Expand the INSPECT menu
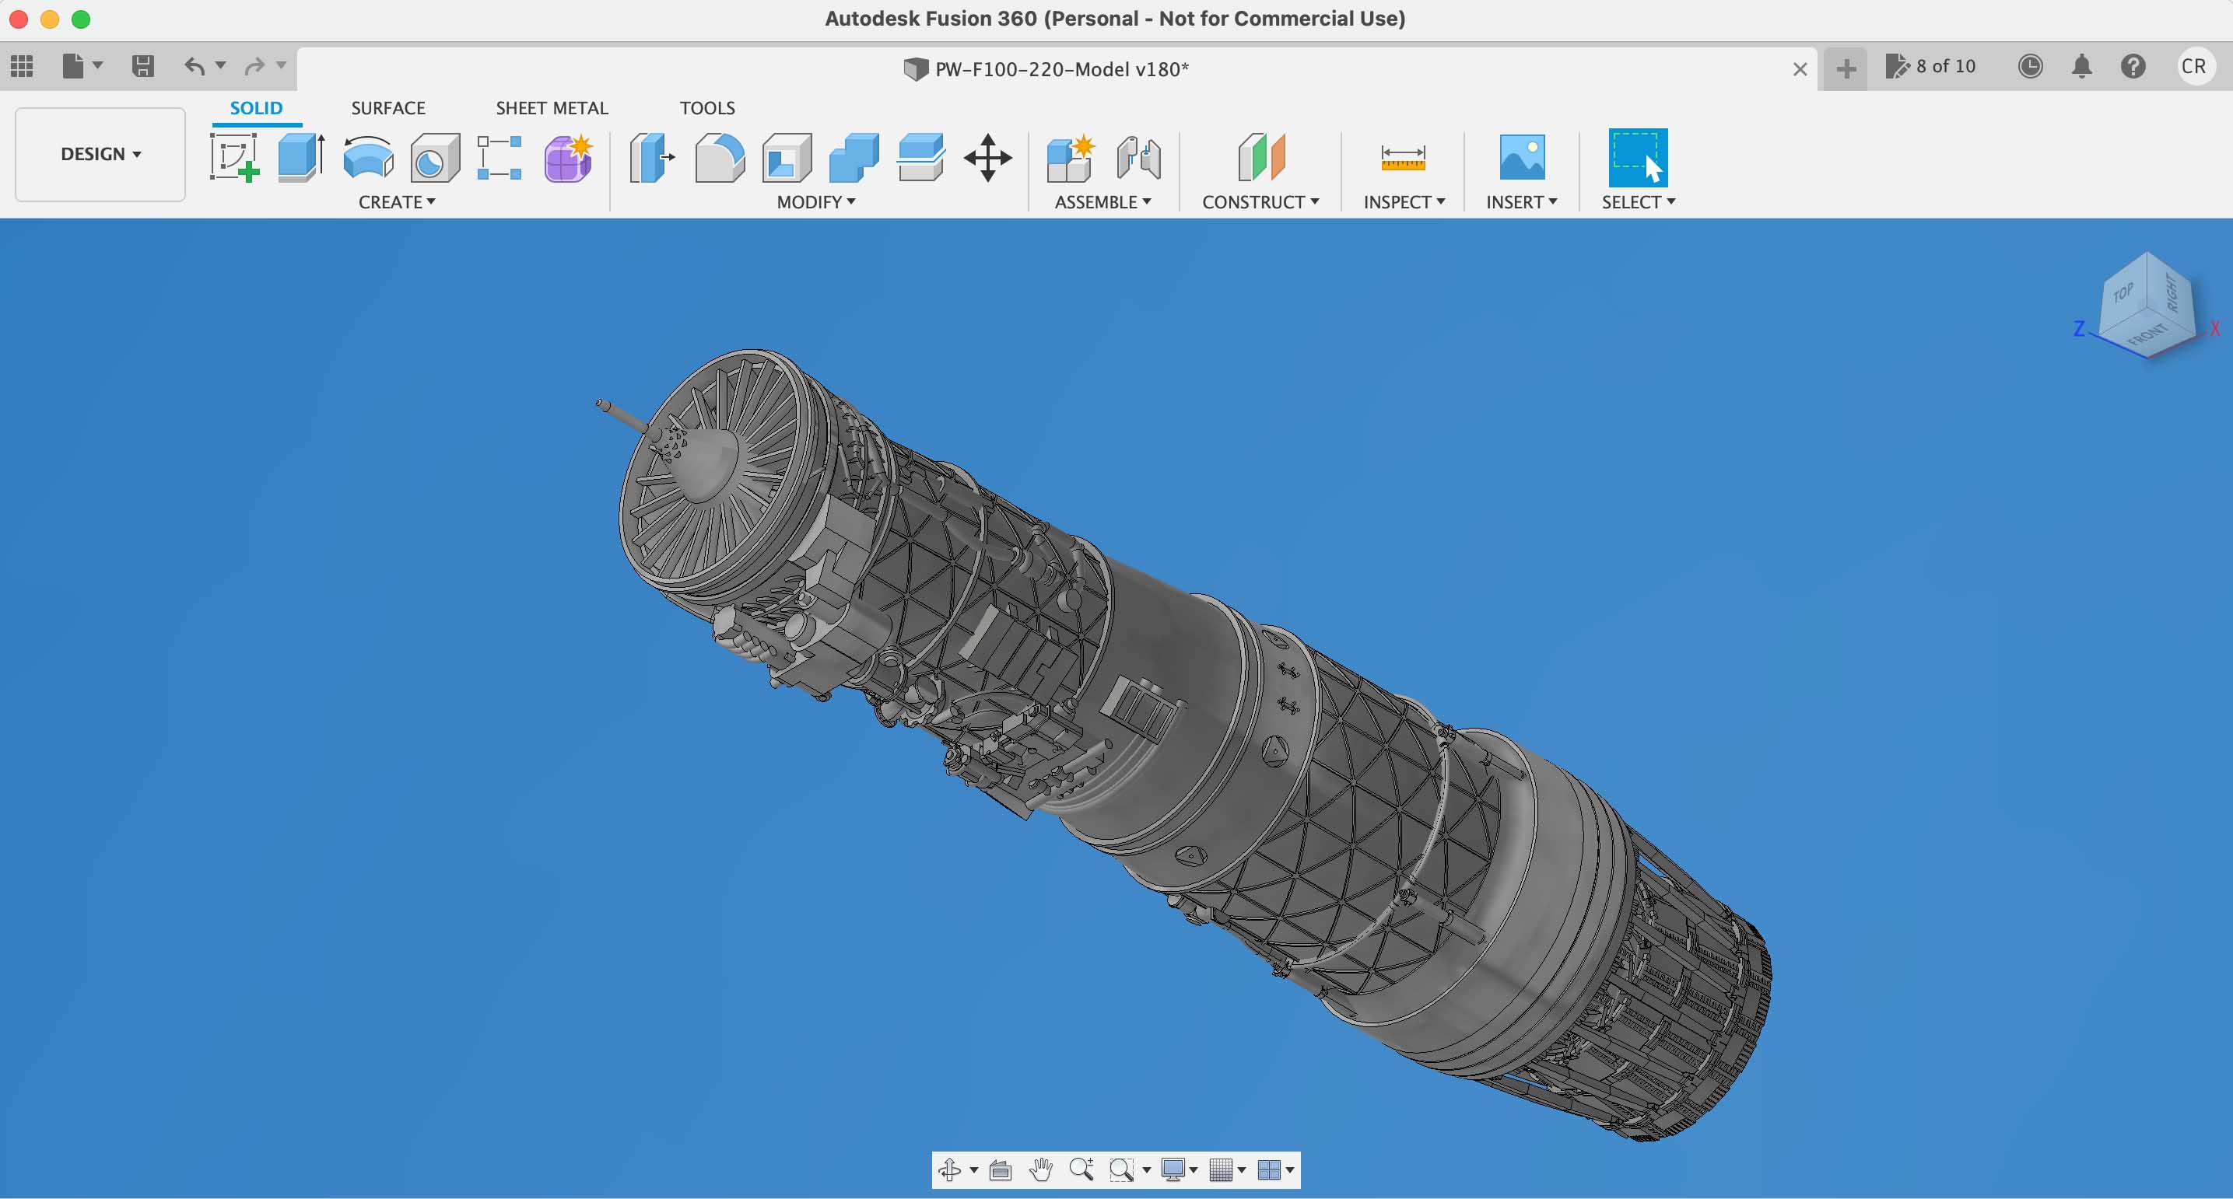Viewport: 2233px width, 1199px height. click(x=1404, y=202)
